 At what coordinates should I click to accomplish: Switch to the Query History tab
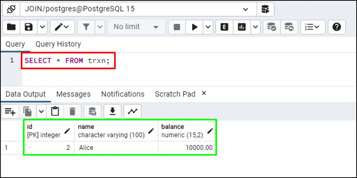coord(58,44)
